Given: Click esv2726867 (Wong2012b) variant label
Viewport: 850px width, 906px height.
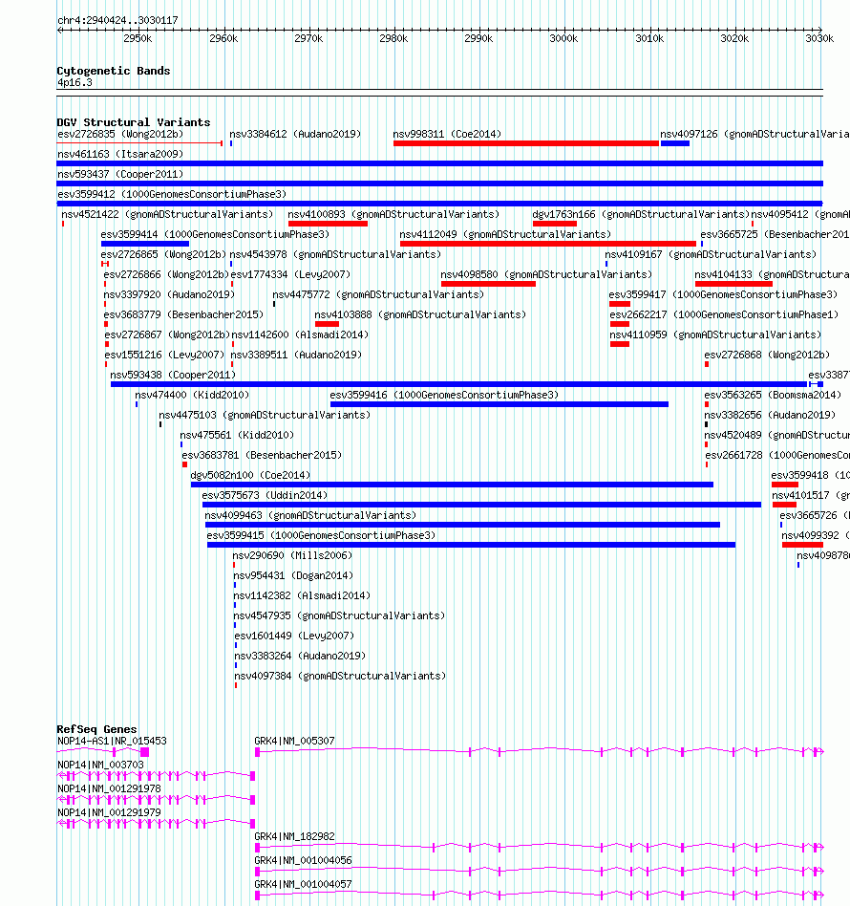Looking at the screenshot, I should click(x=167, y=334).
